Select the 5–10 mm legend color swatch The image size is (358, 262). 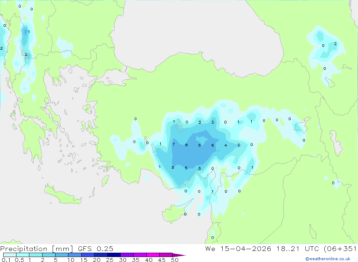tap(62, 255)
